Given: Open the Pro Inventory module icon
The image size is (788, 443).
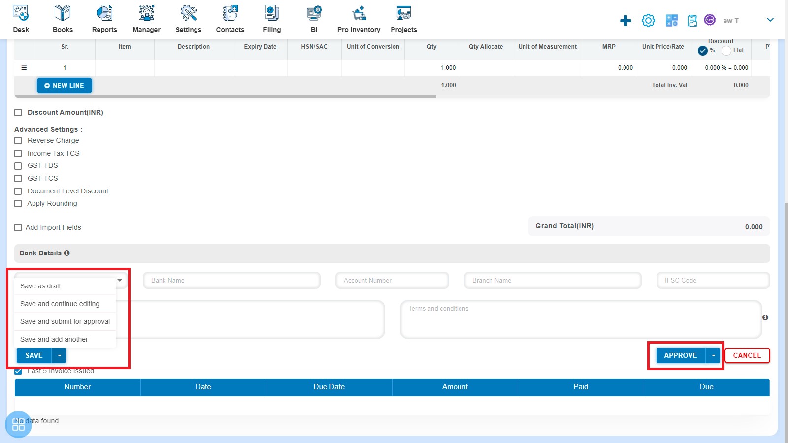Looking at the screenshot, I should pos(359,13).
